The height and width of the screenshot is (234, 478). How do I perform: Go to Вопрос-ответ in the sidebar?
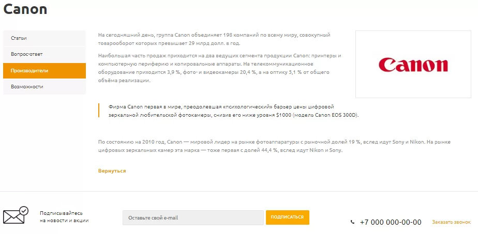44,54
